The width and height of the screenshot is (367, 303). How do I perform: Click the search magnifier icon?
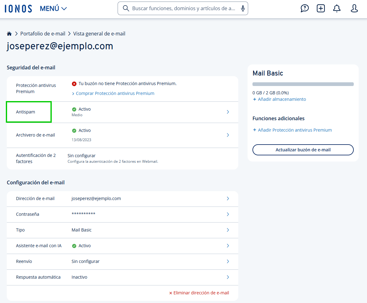126,8
